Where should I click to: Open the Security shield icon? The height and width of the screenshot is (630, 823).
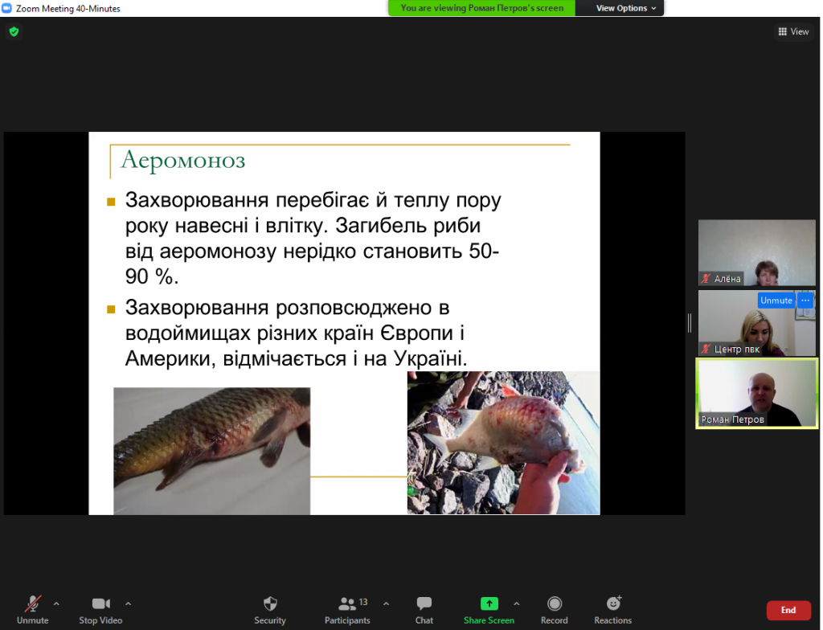[x=270, y=604]
